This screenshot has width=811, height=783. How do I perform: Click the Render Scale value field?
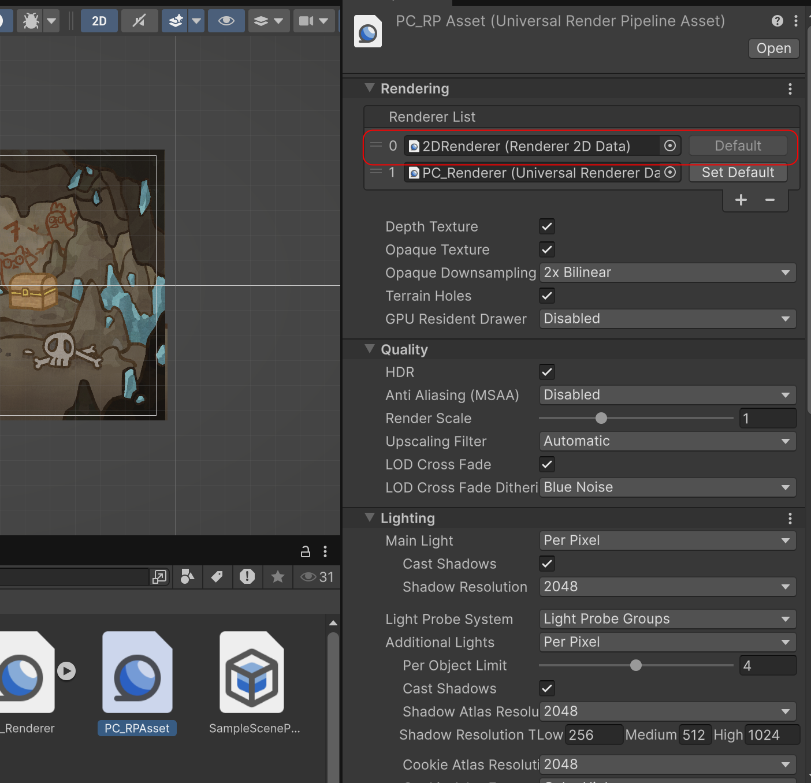[x=768, y=418]
